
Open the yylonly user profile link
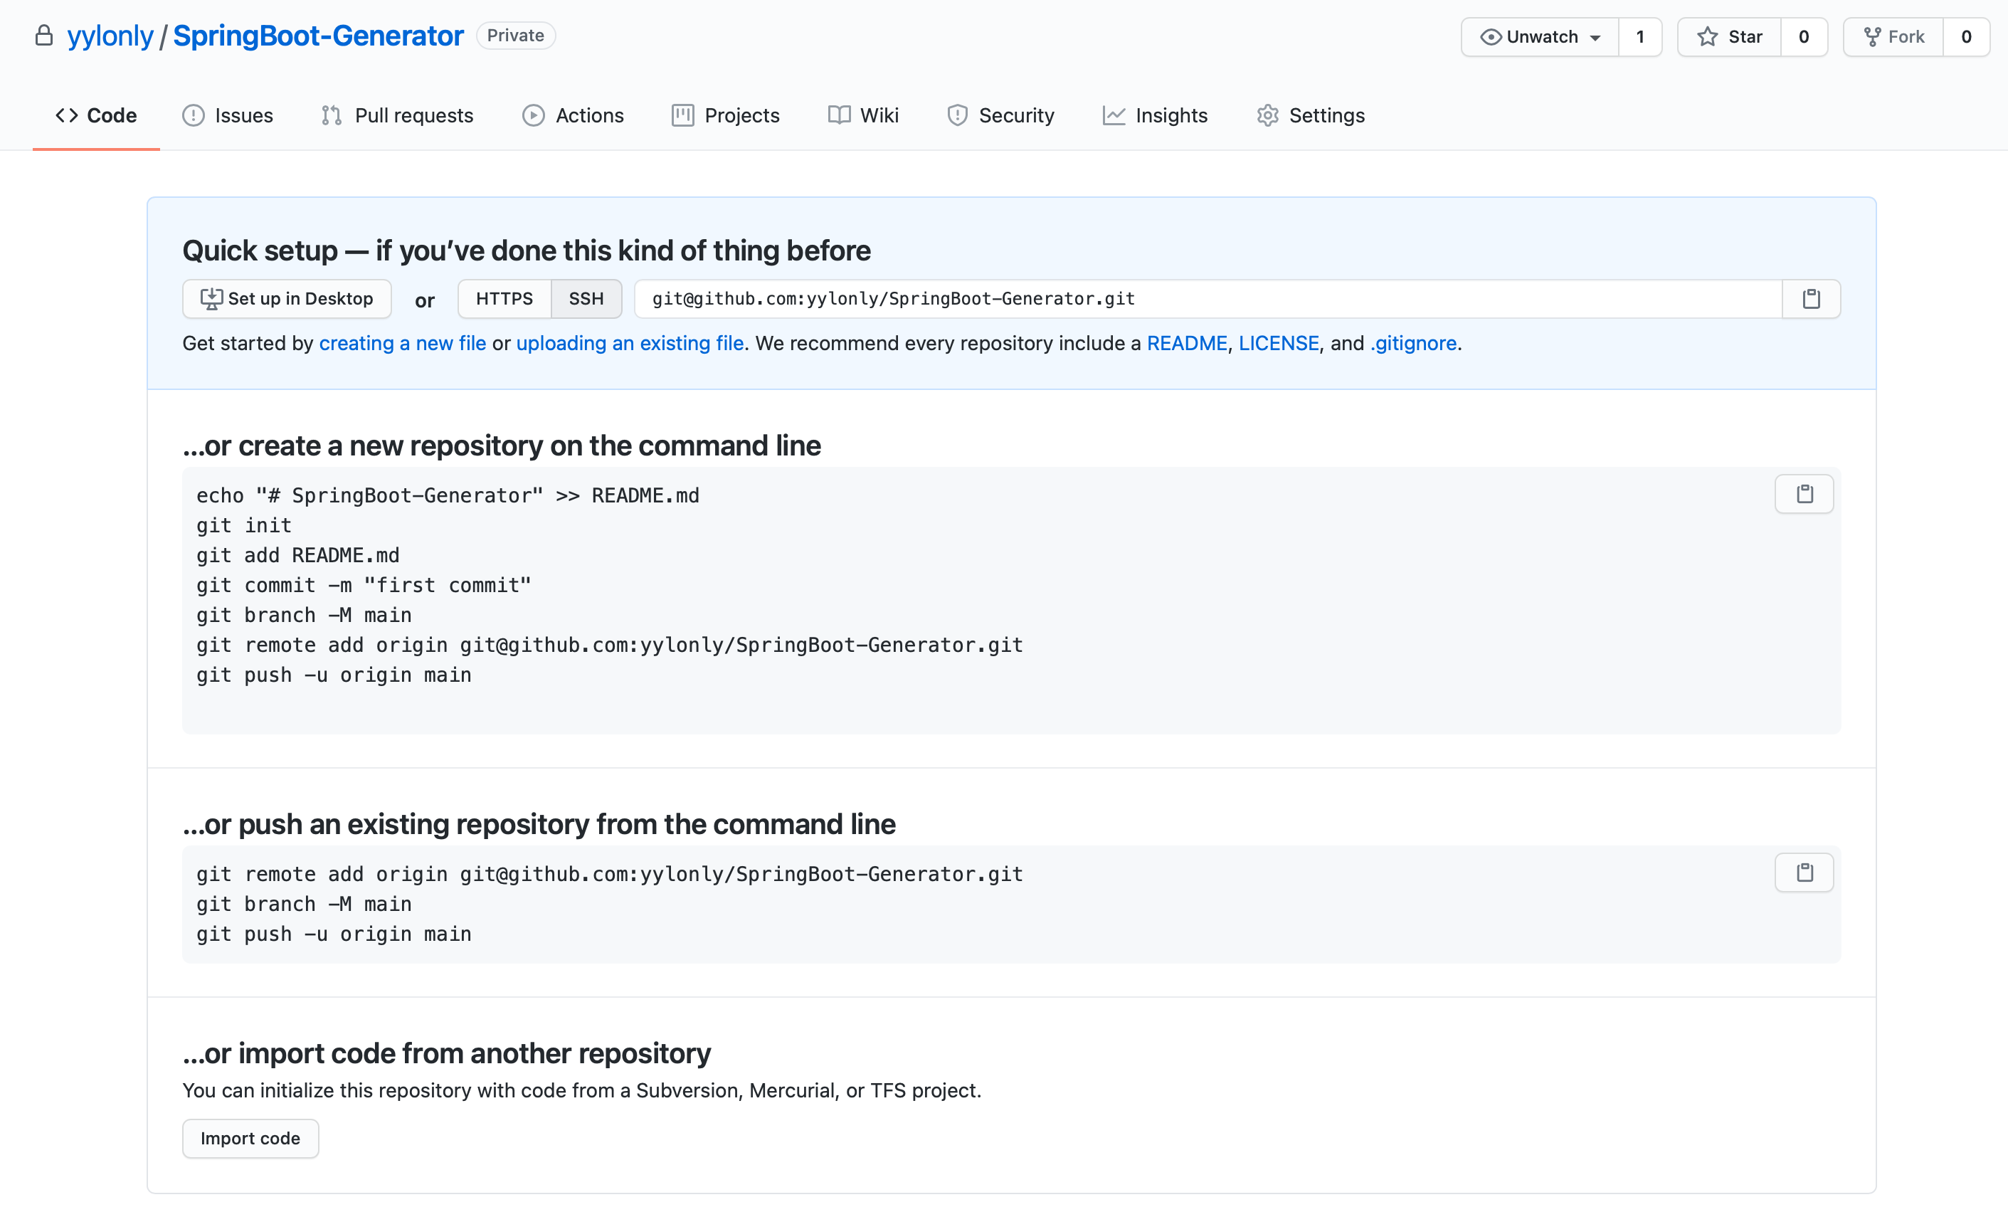[110, 36]
